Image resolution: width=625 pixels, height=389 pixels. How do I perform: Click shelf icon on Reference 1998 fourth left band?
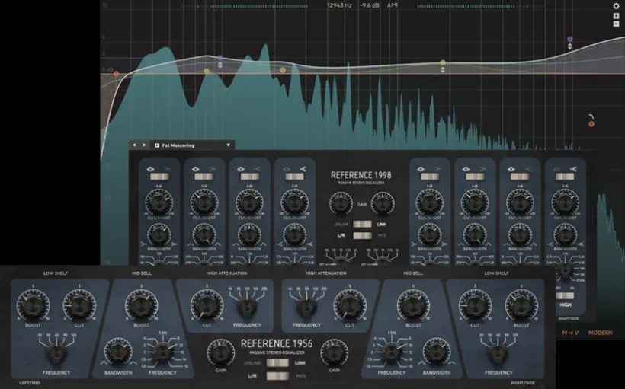point(303,169)
